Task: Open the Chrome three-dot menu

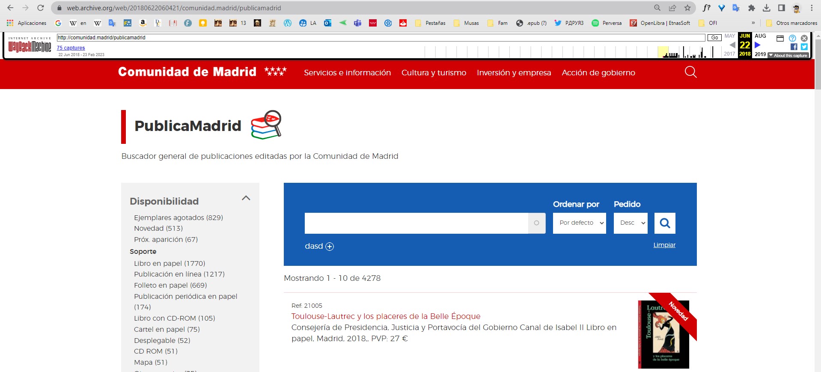Action: coord(812,8)
